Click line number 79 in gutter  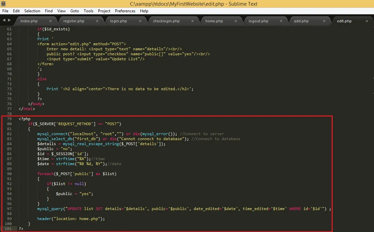coord(9,119)
